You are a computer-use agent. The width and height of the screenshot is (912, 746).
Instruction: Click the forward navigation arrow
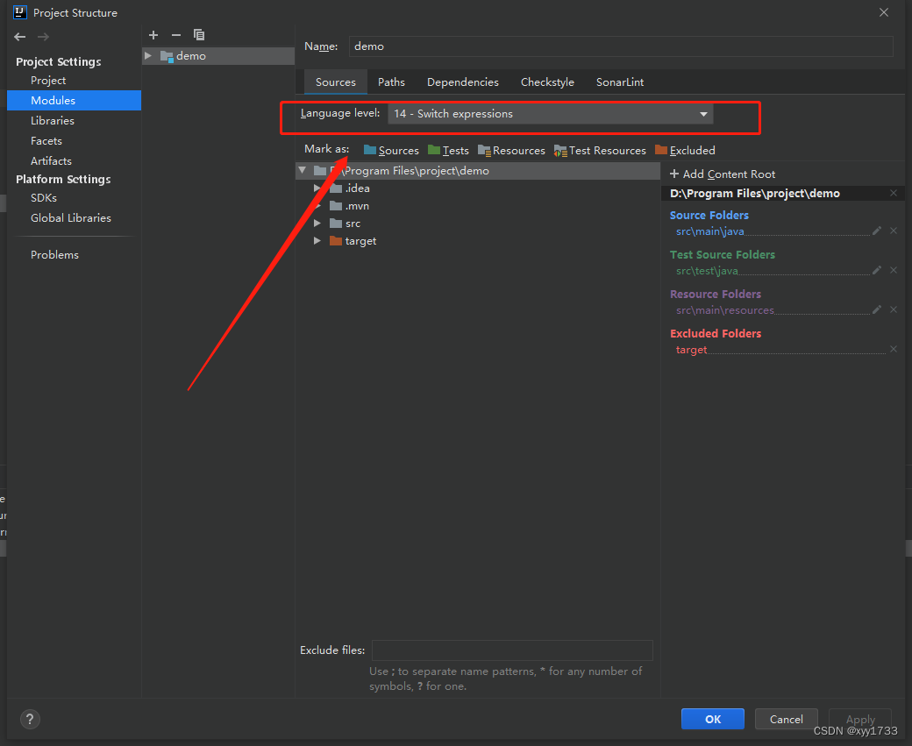pyautogui.click(x=43, y=37)
